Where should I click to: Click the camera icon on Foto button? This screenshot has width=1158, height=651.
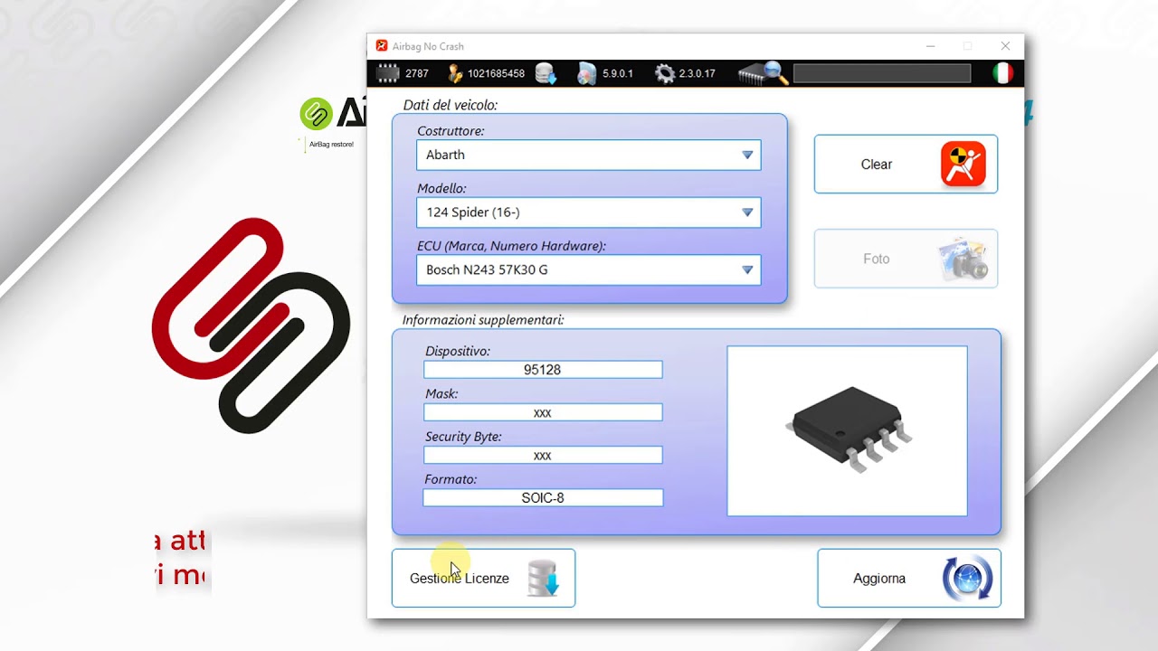pos(963,259)
